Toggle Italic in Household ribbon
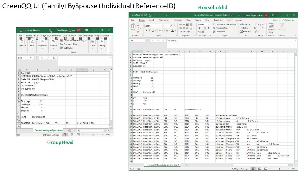 pyautogui.click(x=149, y=31)
